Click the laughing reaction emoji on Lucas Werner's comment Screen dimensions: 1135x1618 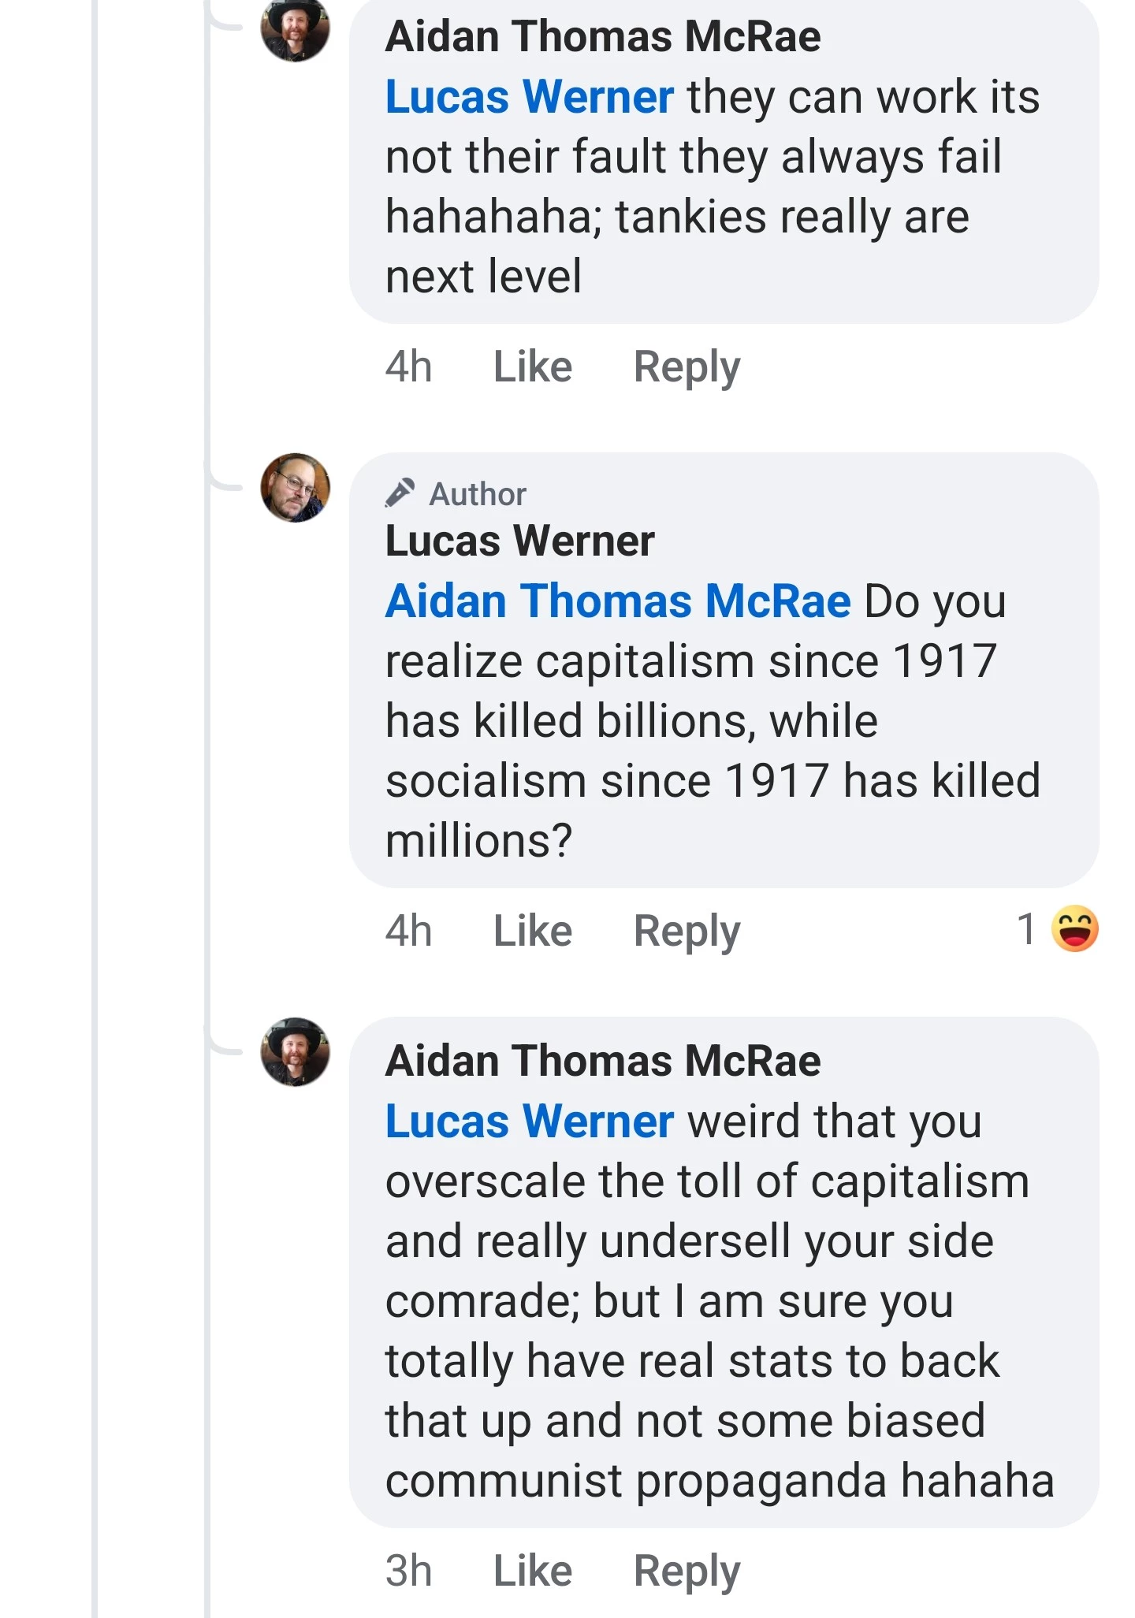pyautogui.click(x=1074, y=929)
